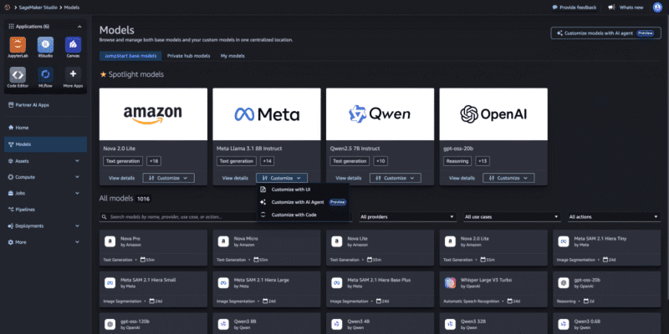
Task: View details for gpt-oss-20b spotlight
Action: coord(462,178)
